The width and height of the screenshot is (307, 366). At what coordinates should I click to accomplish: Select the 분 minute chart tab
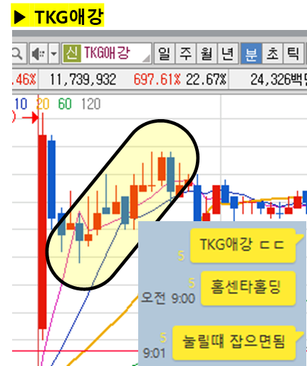[251, 54]
